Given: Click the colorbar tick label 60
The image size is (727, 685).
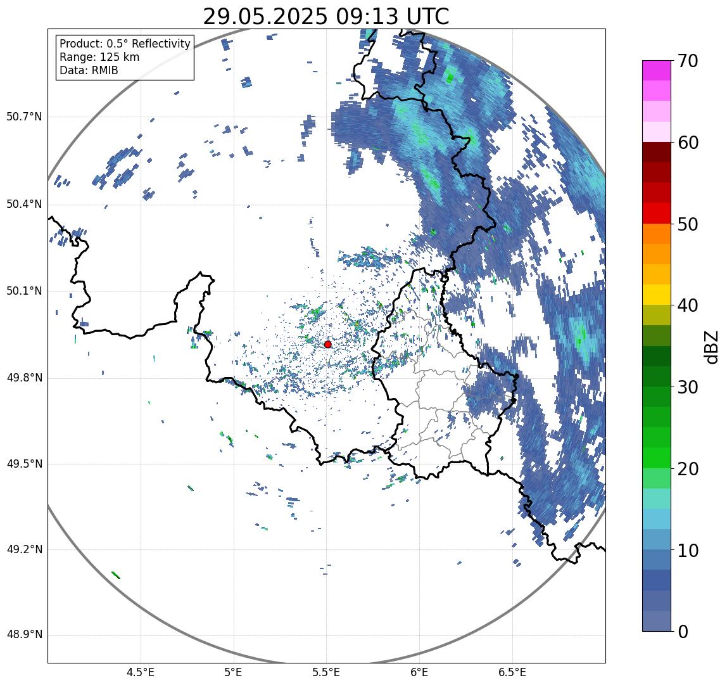Looking at the screenshot, I should click(x=687, y=143).
